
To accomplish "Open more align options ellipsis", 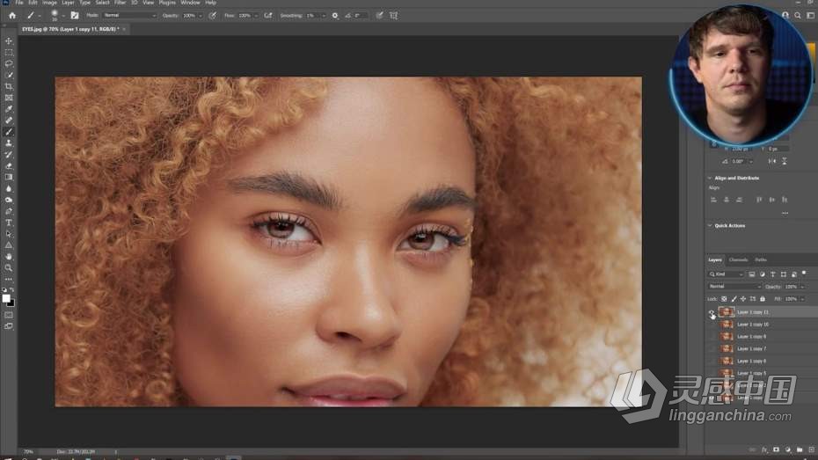I will tap(785, 213).
